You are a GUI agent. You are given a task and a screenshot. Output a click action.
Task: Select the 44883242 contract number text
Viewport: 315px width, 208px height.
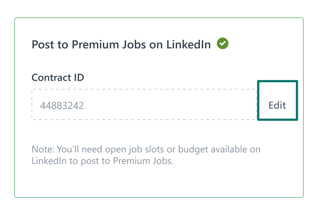62,105
